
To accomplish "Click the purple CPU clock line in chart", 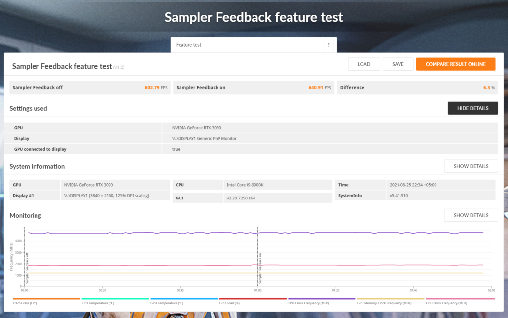I will point(148,233).
